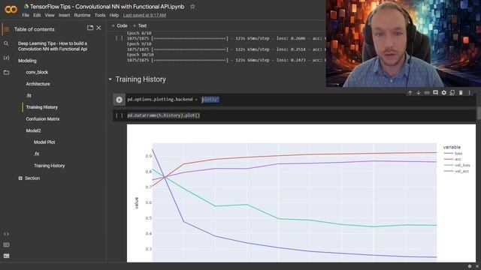Select highlighted Training History contents entry

click(x=42, y=107)
